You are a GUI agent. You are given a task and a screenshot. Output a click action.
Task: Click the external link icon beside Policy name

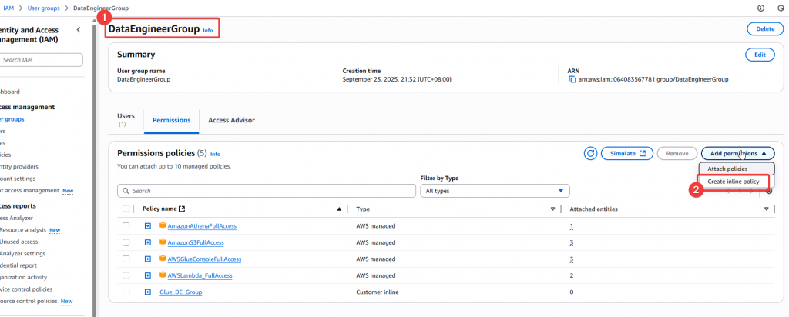point(182,209)
